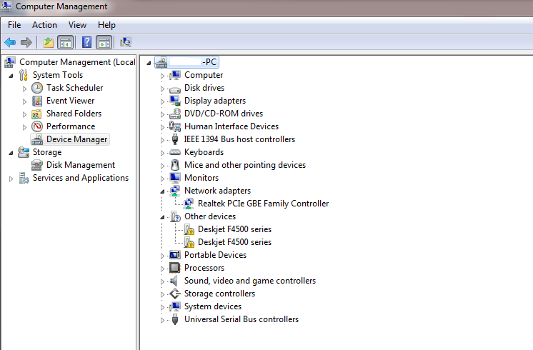Image resolution: width=533 pixels, height=350 pixels.
Task: Collapse the Other devices category
Action: point(162,217)
